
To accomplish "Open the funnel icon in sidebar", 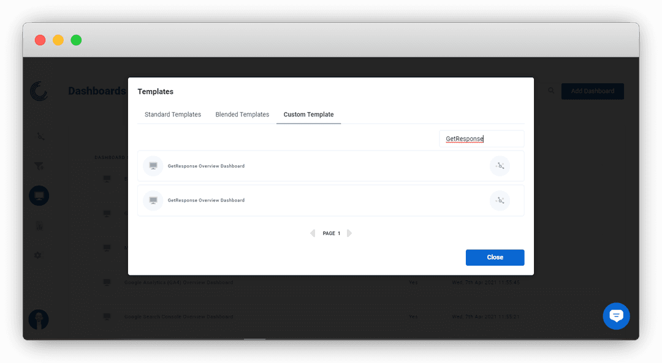I will 39,166.
